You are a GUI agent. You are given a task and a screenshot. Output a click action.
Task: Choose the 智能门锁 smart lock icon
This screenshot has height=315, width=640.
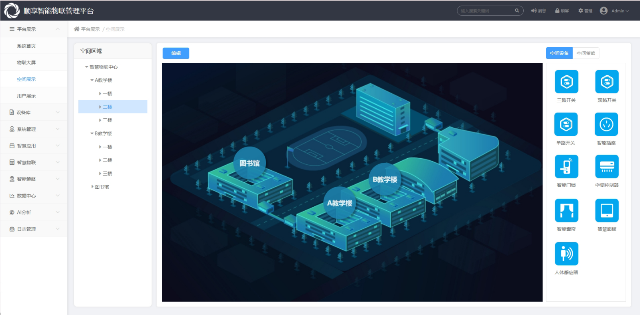(x=566, y=166)
